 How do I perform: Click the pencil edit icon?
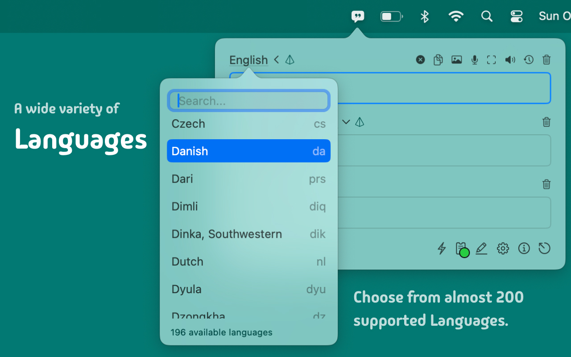pos(481,248)
